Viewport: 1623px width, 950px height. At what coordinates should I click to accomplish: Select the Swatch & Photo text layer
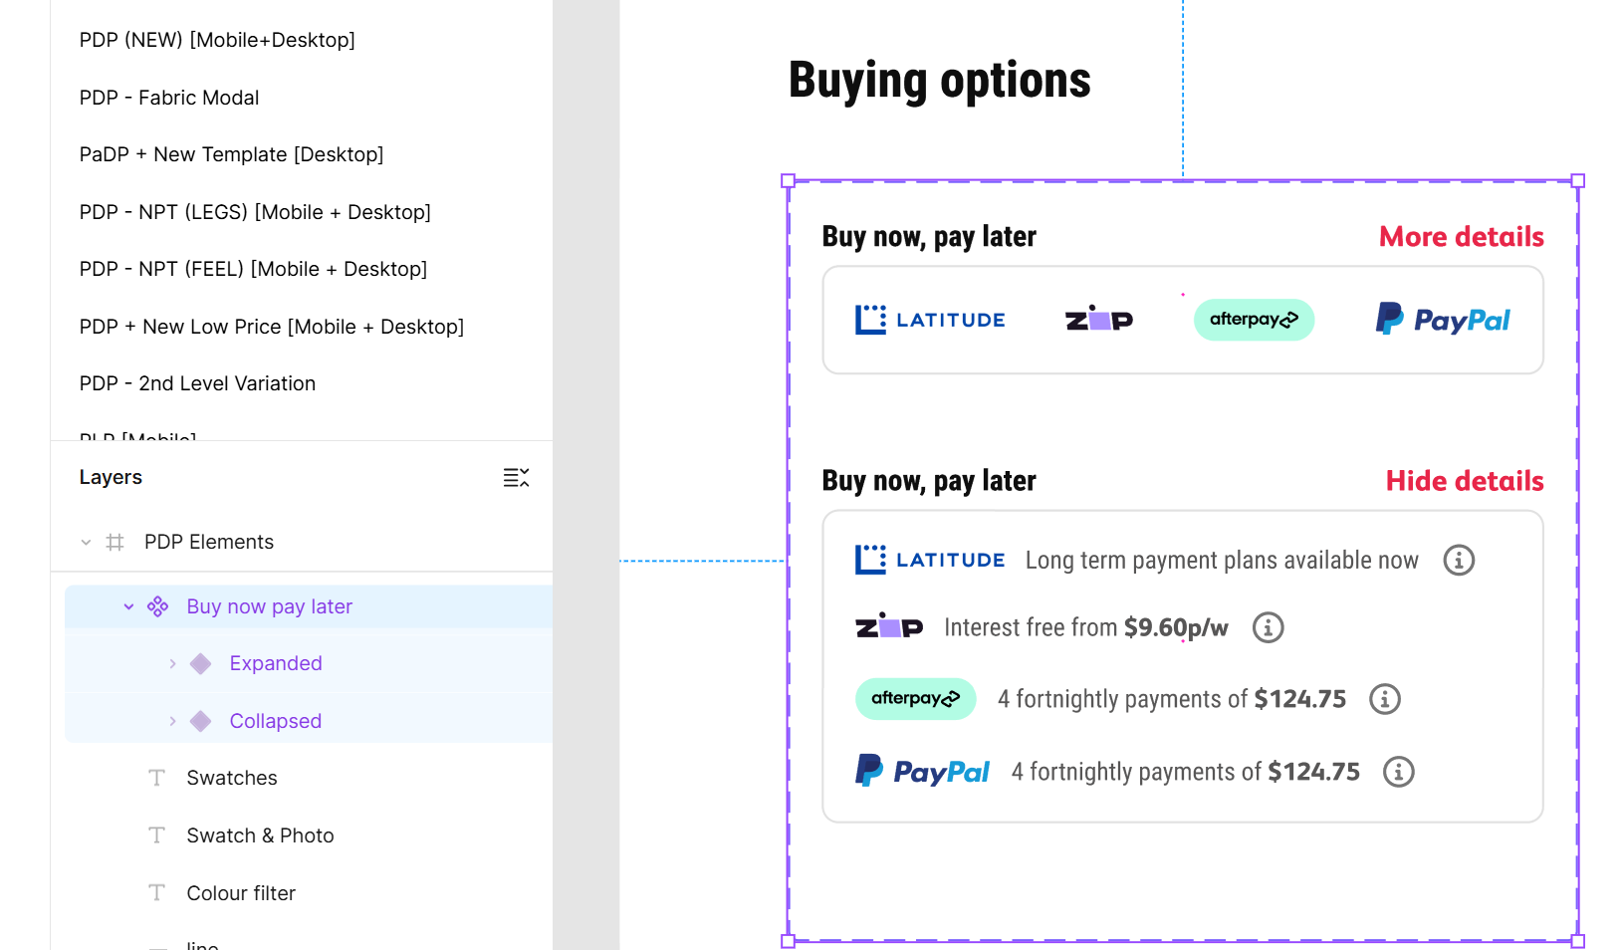tap(260, 835)
